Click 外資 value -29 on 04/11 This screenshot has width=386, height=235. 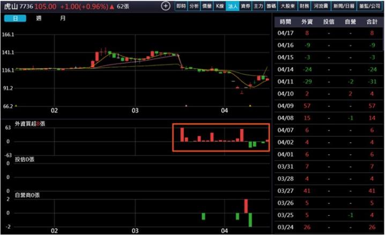point(307,82)
